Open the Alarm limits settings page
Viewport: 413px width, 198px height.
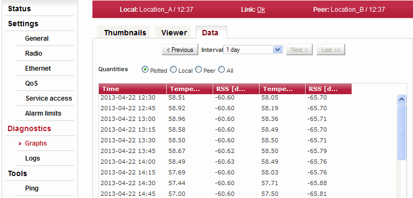(43, 113)
